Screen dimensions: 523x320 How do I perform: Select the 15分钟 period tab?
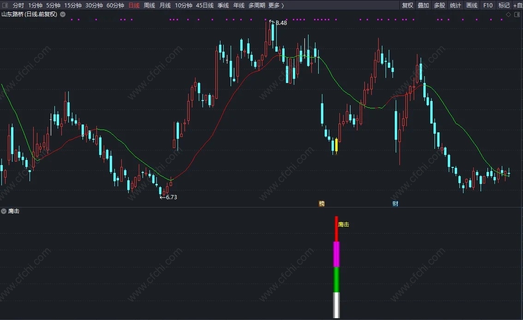73,6
